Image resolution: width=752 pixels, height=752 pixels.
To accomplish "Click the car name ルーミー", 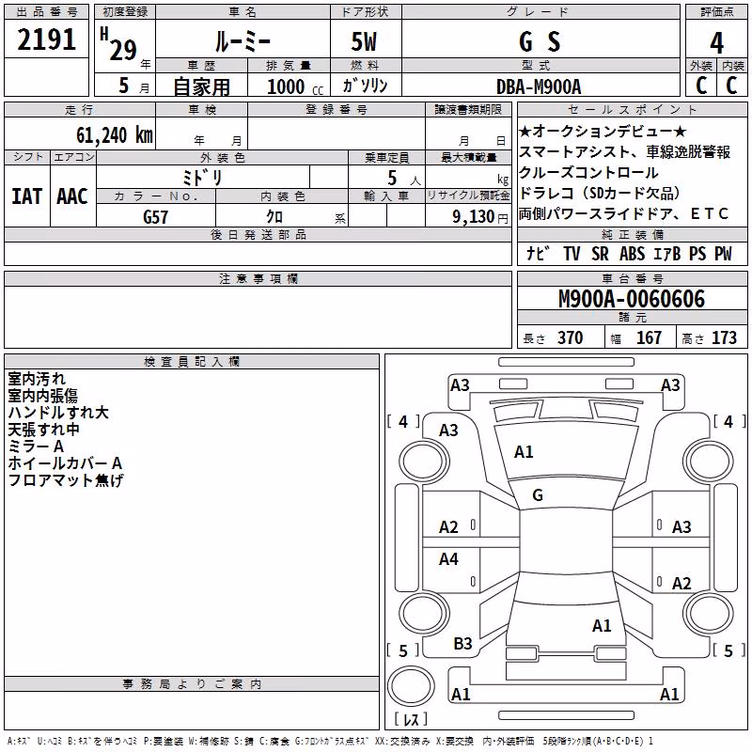I will [243, 41].
